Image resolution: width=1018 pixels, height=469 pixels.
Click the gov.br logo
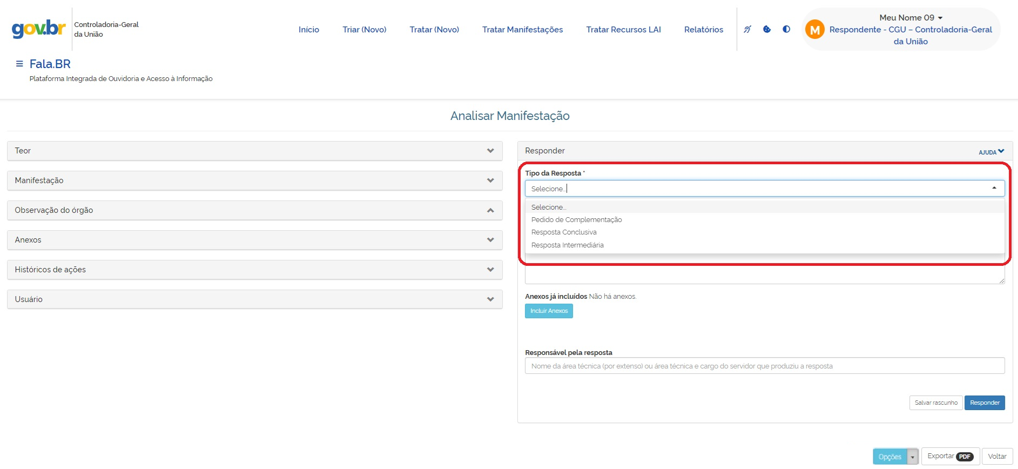coord(38,29)
